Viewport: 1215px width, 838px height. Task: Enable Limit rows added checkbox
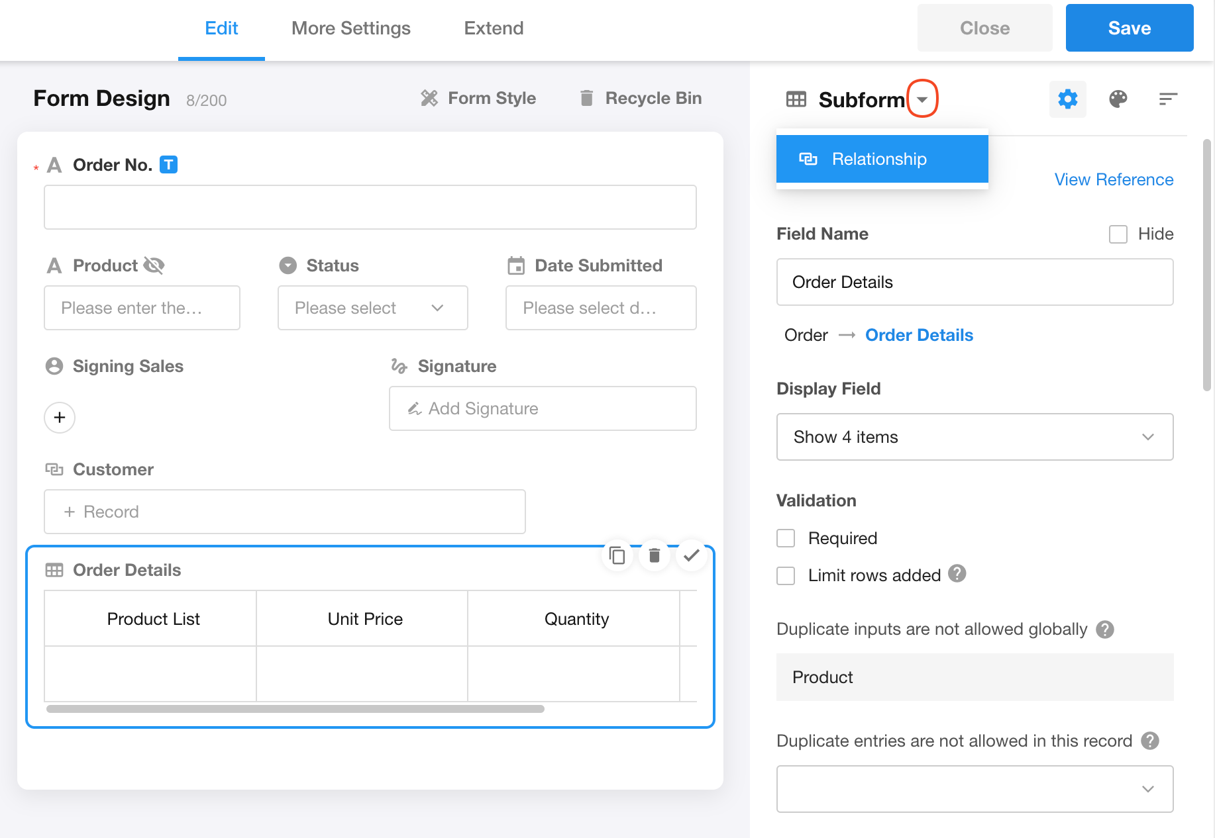[786, 575]
